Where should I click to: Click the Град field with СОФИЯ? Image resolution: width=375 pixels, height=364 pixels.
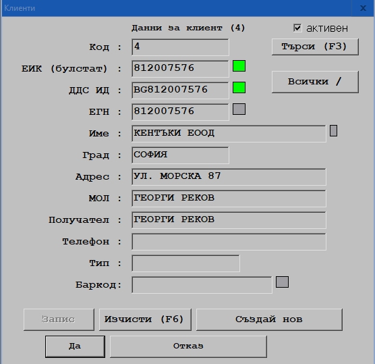click(x=180, y=155)
